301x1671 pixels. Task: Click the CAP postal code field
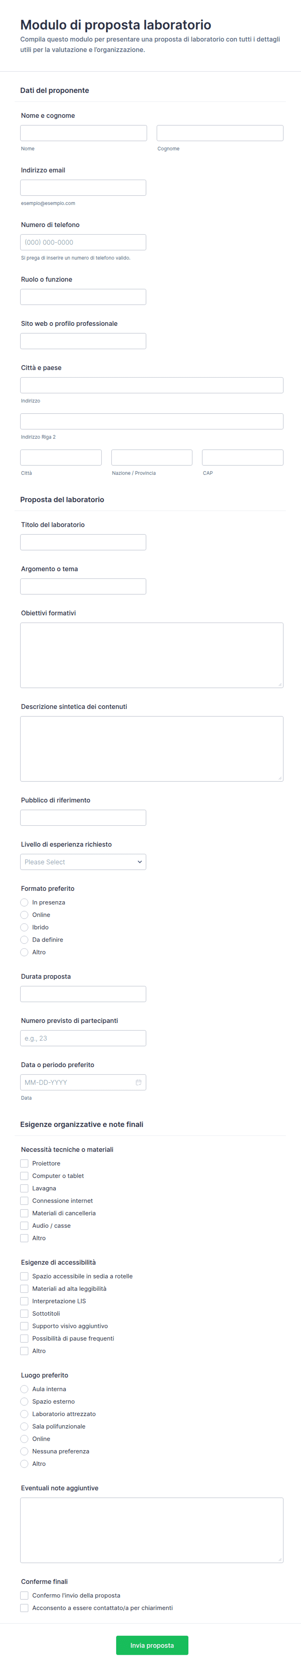click(x=243, y=457)
